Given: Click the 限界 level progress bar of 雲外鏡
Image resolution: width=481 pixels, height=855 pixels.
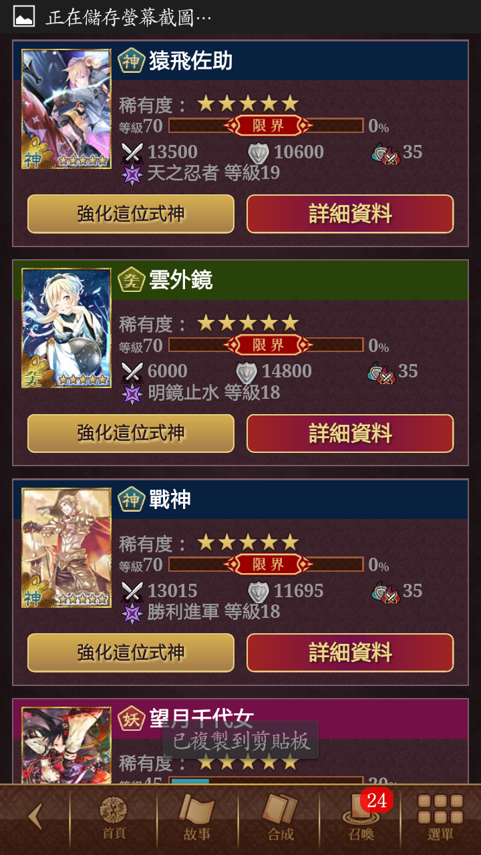Looking at the screenshot, I should click(266, 345).
